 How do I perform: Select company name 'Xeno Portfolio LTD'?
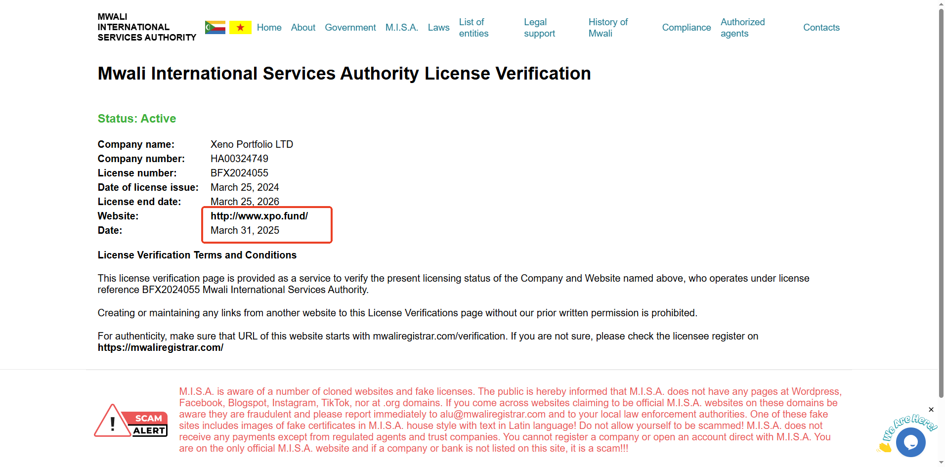[252, 144]
